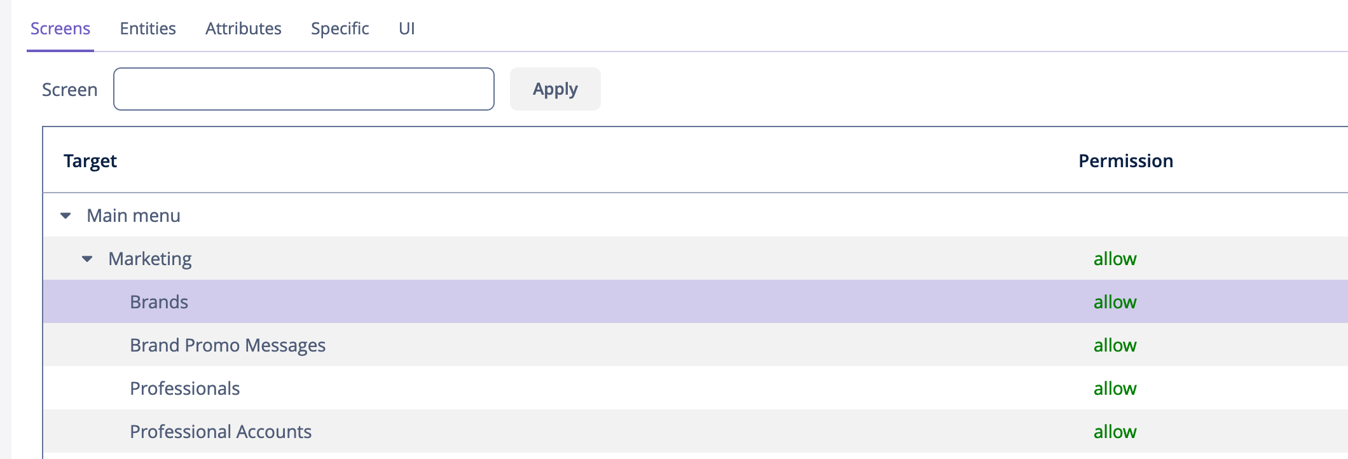Select the Professionals row
The height and width of the screenshot is (459, 1348).
[x=696, y=388]
